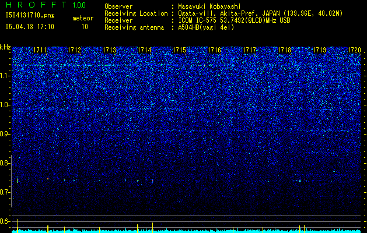Click the "Receiving antenna" label
Screen dimensions: 367x233
pos(134,27)
